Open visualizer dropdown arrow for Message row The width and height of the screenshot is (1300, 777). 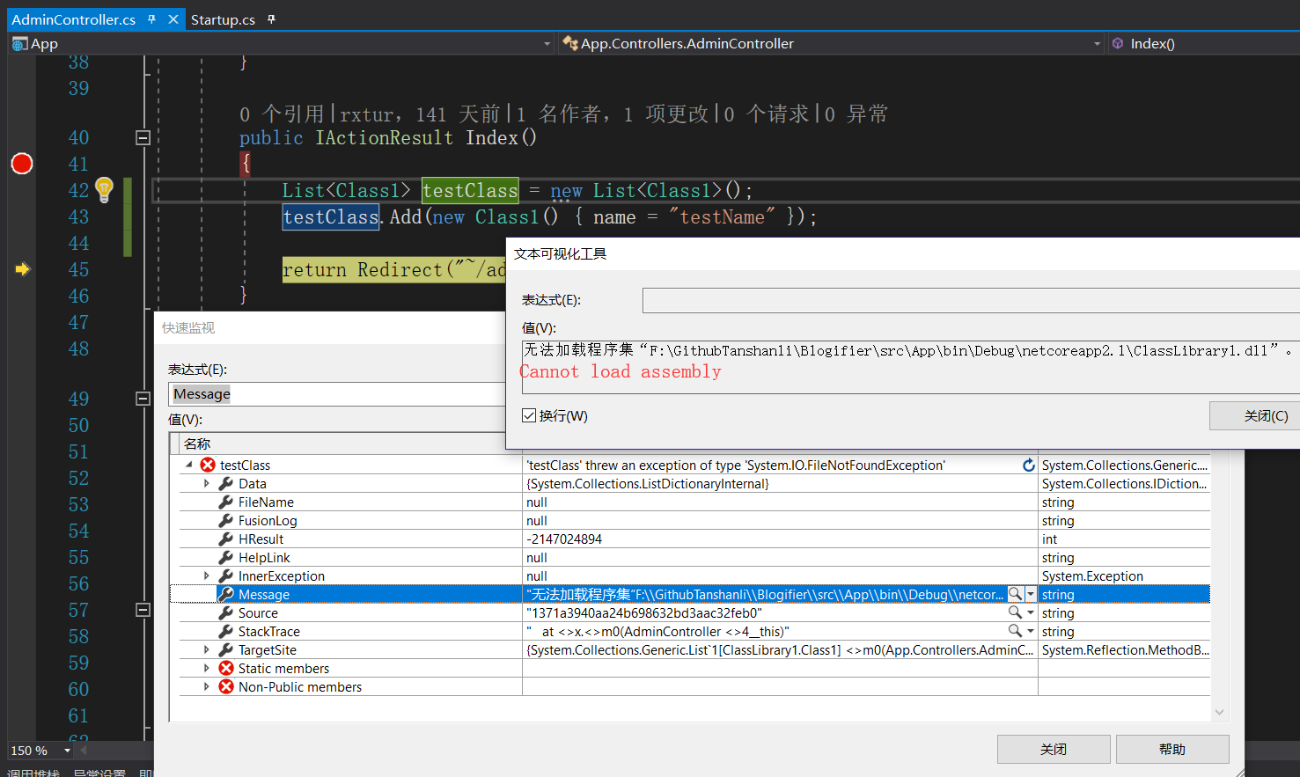(x=1031, y=594)
